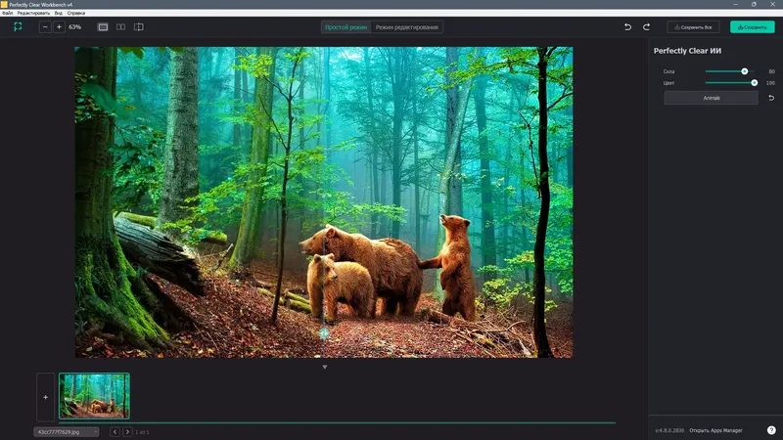783x440 pixels.
Task: Open the 43cc777f7629.jpg file dropdown
Action: (x=66, y=432)
